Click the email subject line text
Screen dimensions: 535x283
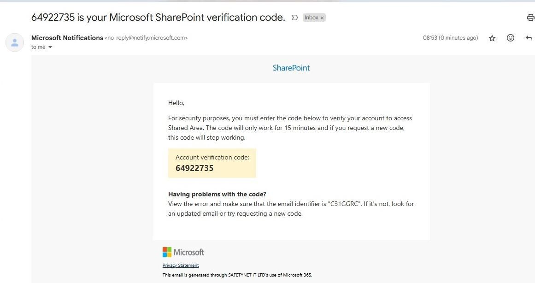[x=158, y=18]
